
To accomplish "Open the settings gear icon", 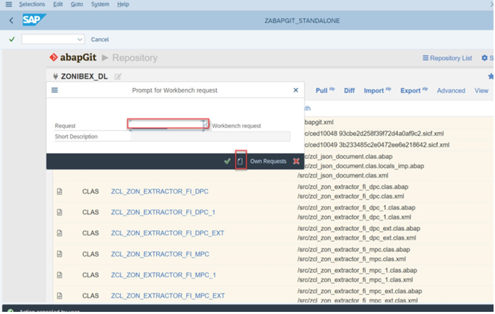I will coord(485,58).
